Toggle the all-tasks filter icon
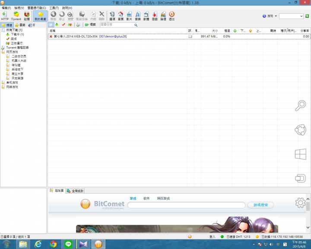This screenshot has width=311, height=249. 51,25
